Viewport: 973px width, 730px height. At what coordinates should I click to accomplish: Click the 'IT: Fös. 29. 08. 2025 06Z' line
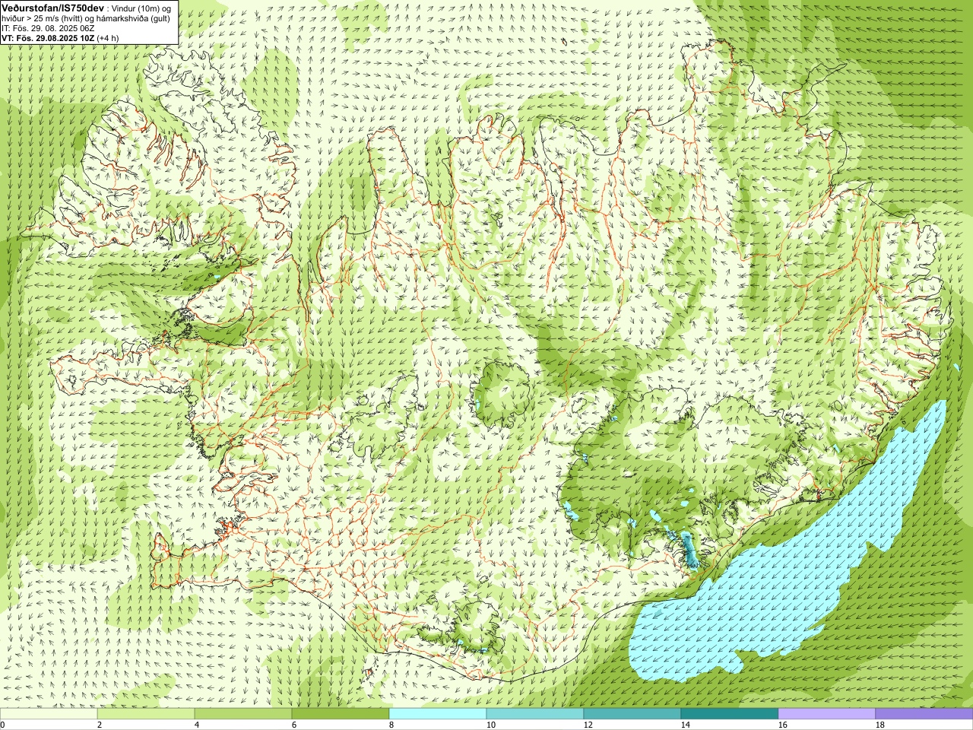[x=48, y=27]
